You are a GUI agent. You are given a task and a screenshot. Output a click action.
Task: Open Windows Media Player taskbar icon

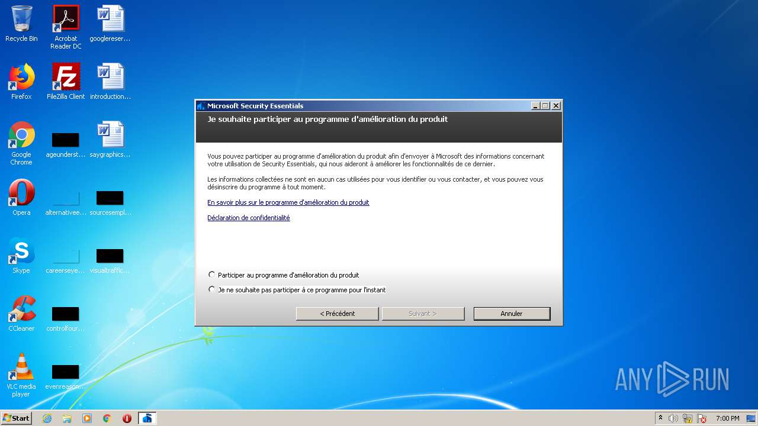(x=87, y=418)
